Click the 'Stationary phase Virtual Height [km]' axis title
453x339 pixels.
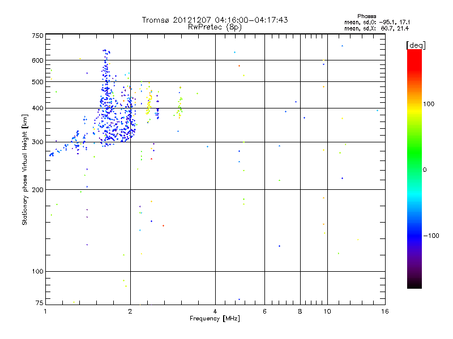point(25,170)
